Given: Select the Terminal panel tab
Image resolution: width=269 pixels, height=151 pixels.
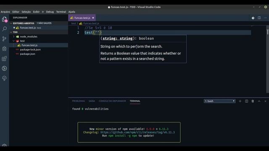Looking at the screenshot, I should pyautogui.click(x=135, y=101).
